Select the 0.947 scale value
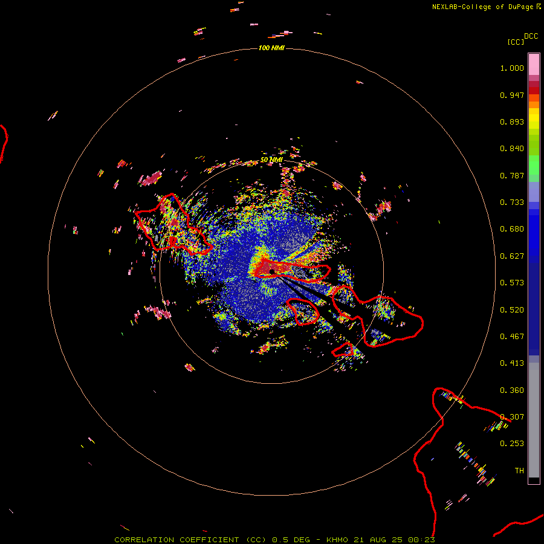 [x=512, y=95]
